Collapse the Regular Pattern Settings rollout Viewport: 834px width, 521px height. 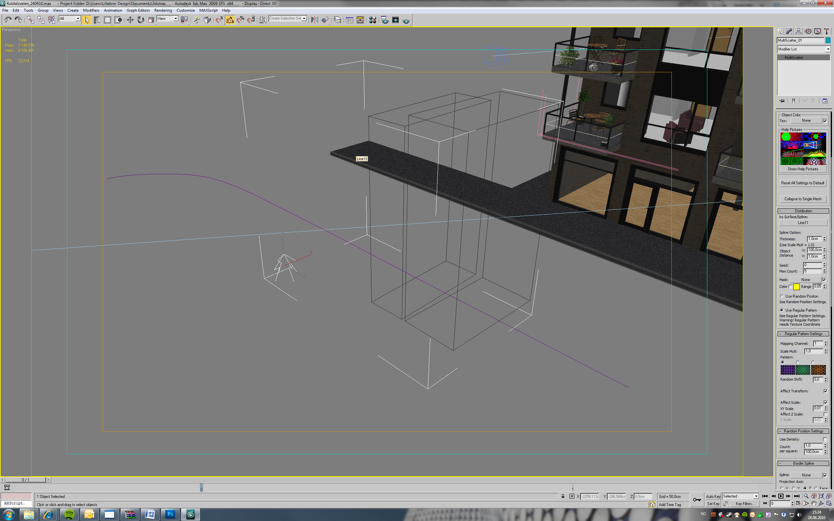[803, 333]
